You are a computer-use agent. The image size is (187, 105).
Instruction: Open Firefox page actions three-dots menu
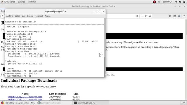tap(142, 16)
